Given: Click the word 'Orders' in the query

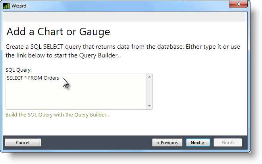Looking at the screenshot, I should [51, 78].
